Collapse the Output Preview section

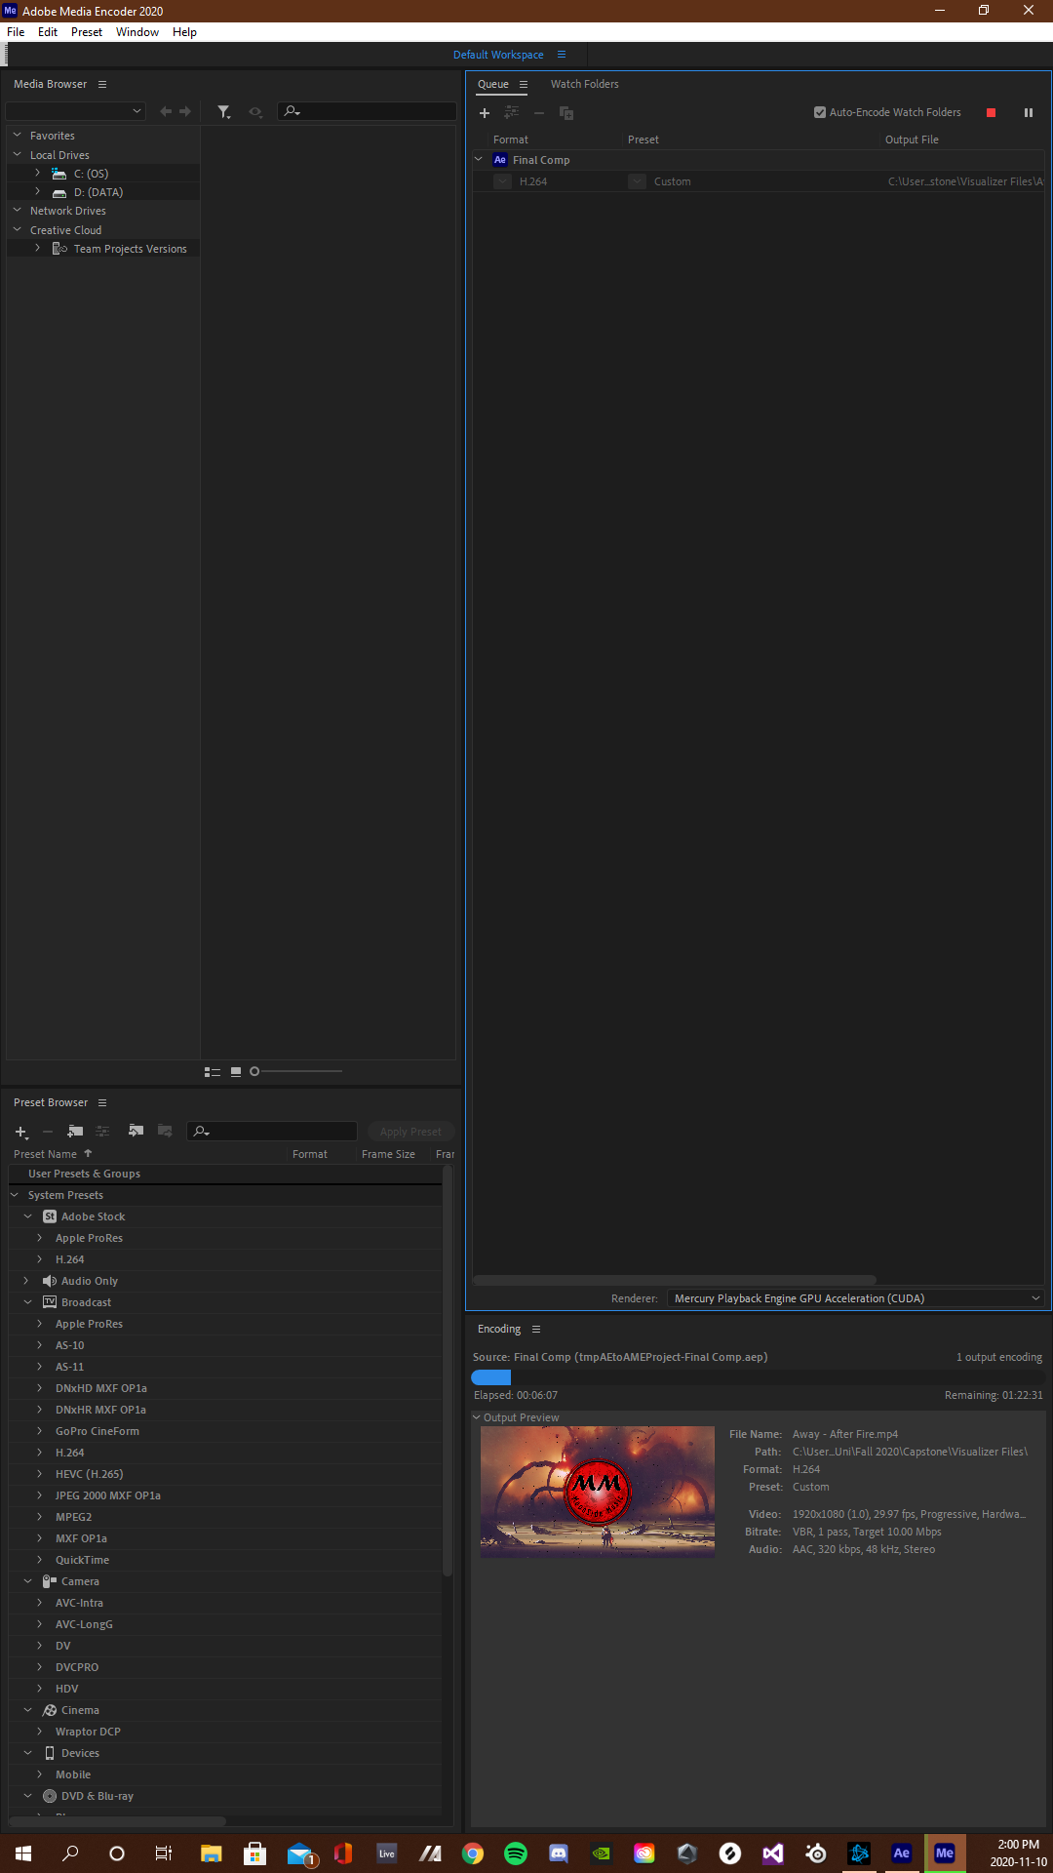(x=477, y=1417)
